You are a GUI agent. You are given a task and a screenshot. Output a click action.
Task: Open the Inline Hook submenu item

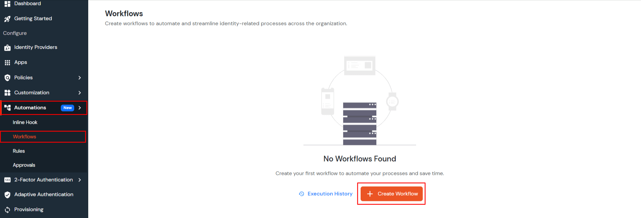[25, 123]
